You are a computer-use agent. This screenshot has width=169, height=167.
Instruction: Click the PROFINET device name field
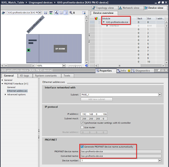pyautogui.click(x=121, y=151)
